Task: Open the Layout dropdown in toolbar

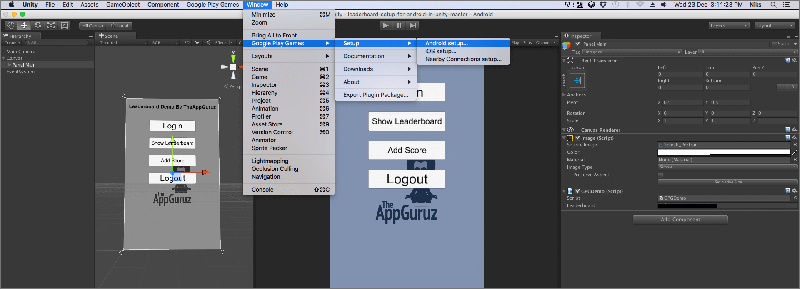Action: tap(775, 25)
